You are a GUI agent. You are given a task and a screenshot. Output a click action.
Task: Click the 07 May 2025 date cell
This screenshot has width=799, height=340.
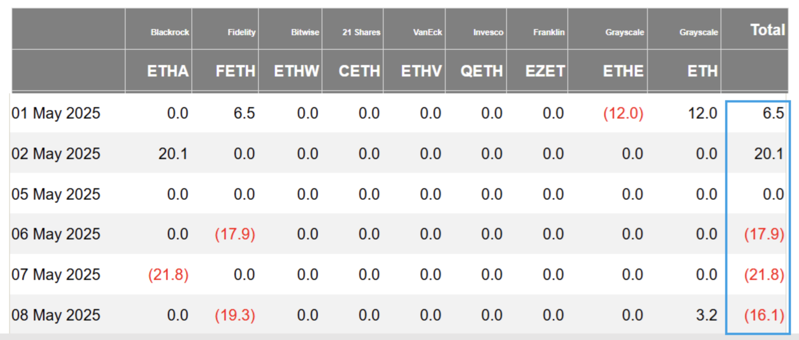pos(56,275)
